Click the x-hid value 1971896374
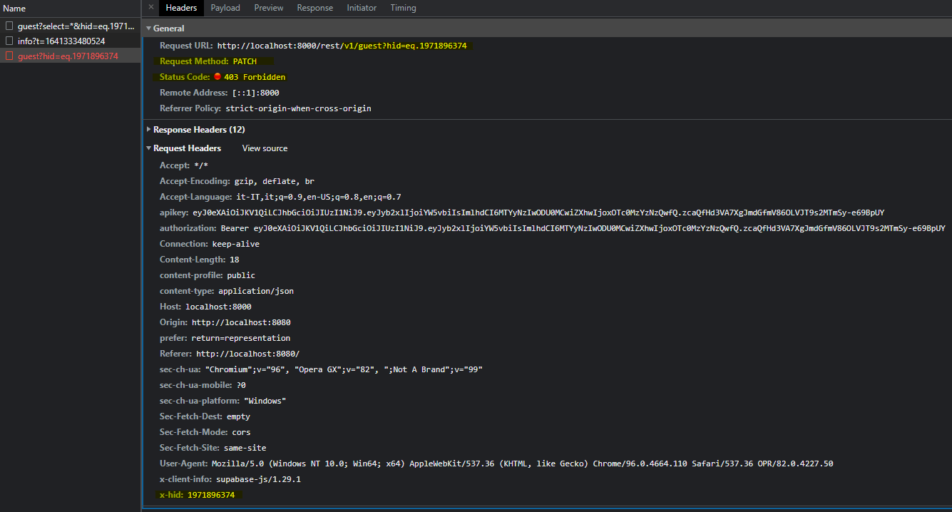This screenshot has height=512, width=952. coord(211,495)
